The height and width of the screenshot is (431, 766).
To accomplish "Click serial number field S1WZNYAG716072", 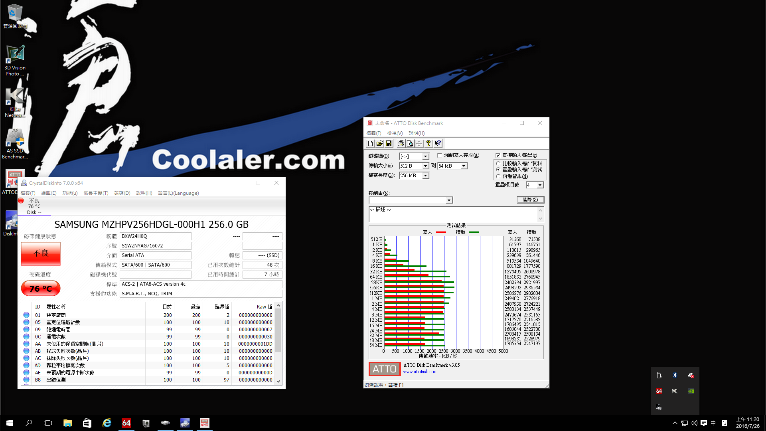I will coord(155,246).
